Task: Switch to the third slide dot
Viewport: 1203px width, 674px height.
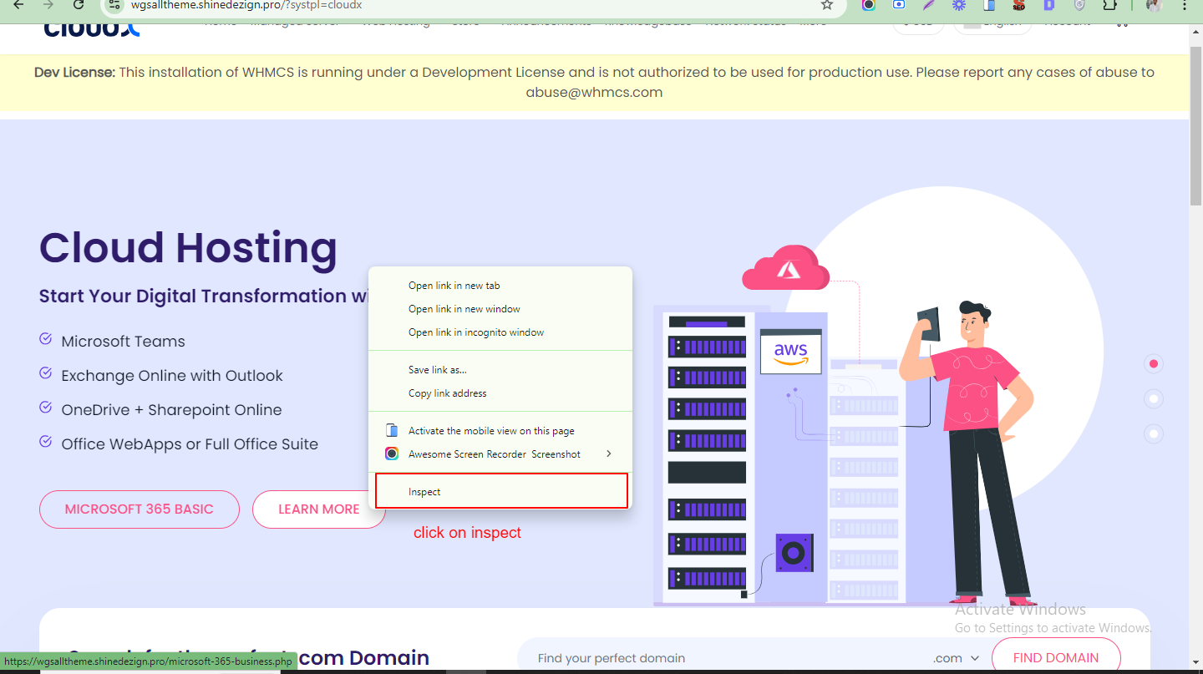Action: [x=1154, y=433]
